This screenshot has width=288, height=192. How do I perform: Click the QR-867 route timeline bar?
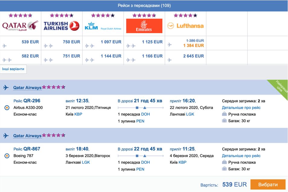pyautogui.click(x=141, y=156)
